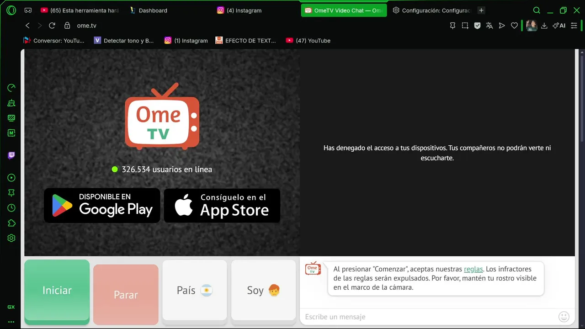Open '(47) YouTube' bookmark
585x329 pixels.
point(308,41)
